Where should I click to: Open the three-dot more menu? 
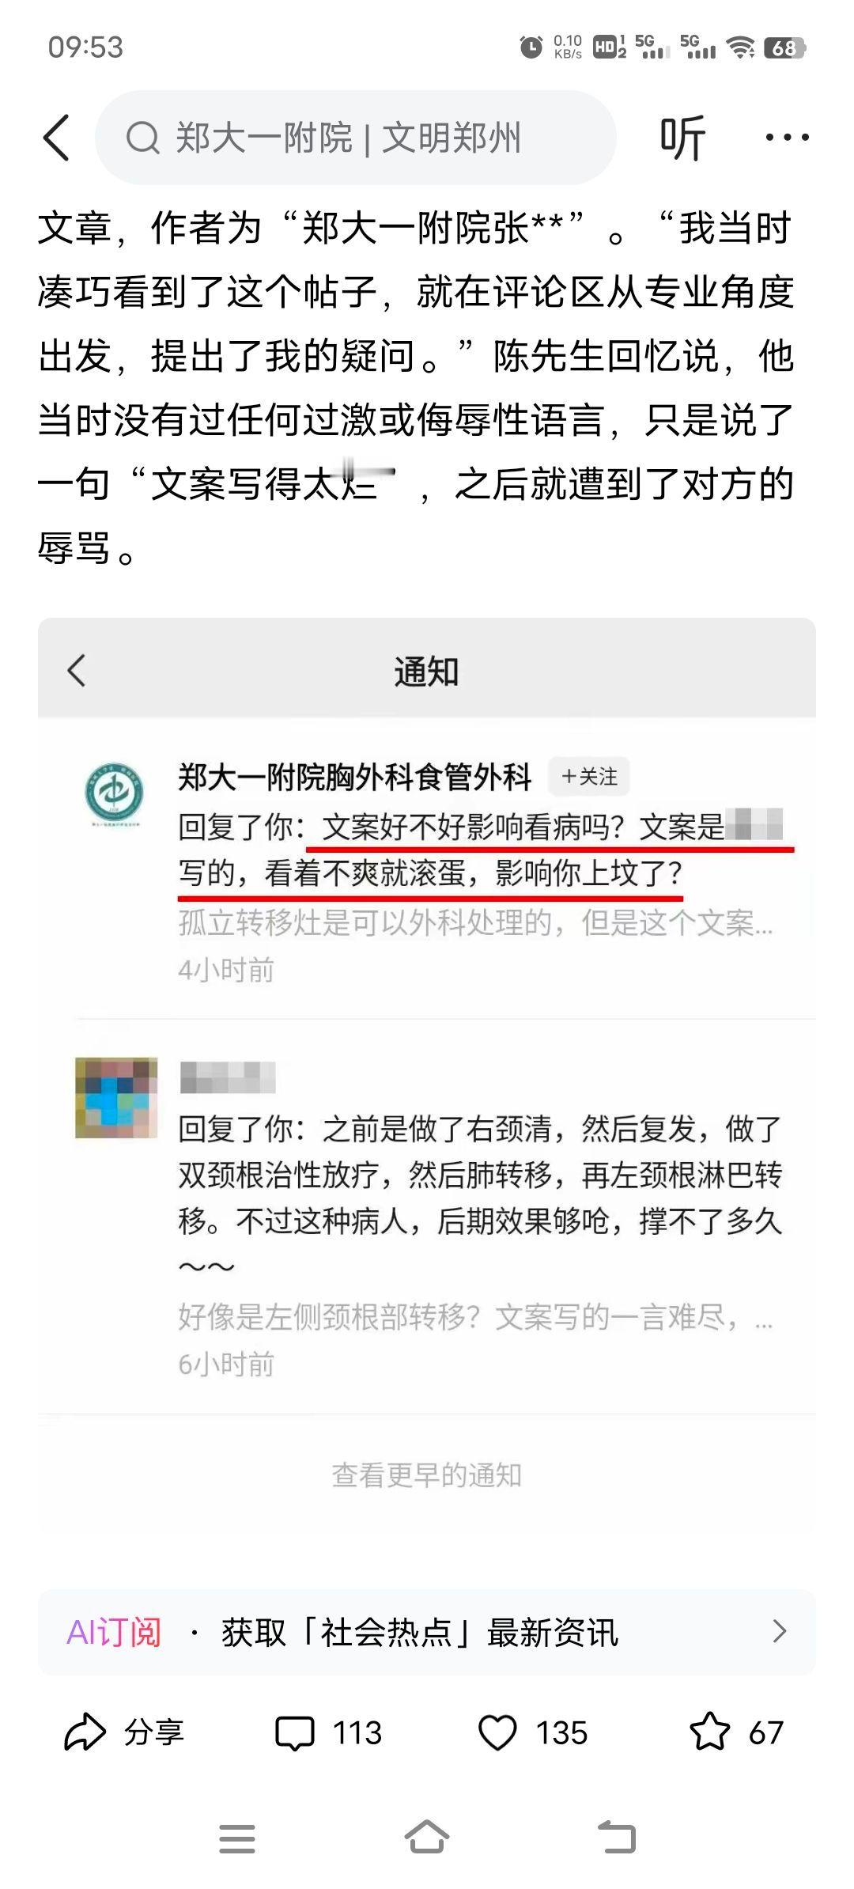pyautogui.click(x=787, y=138)
